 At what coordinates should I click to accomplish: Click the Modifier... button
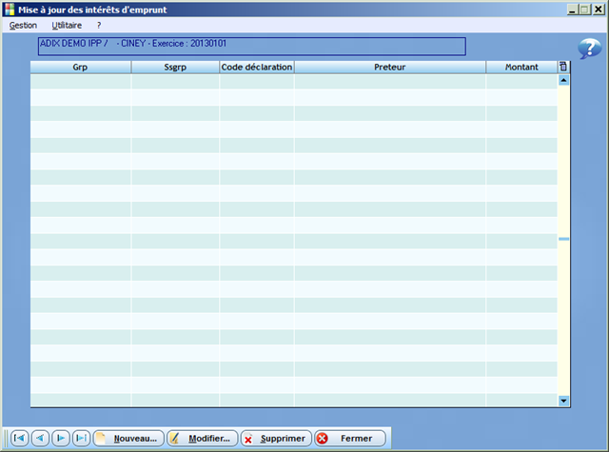(203, 438)
